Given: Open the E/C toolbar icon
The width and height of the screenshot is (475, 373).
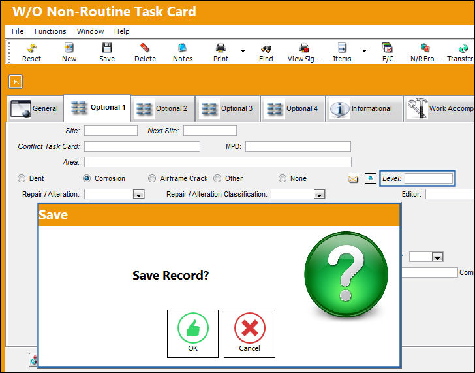Looking at the screenshot, I should pyautogui.click(x=388, y=48).
